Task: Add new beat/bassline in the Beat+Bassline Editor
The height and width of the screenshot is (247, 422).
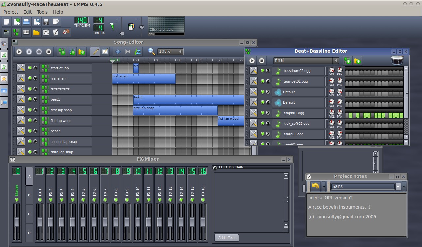Action: point(347,61)
